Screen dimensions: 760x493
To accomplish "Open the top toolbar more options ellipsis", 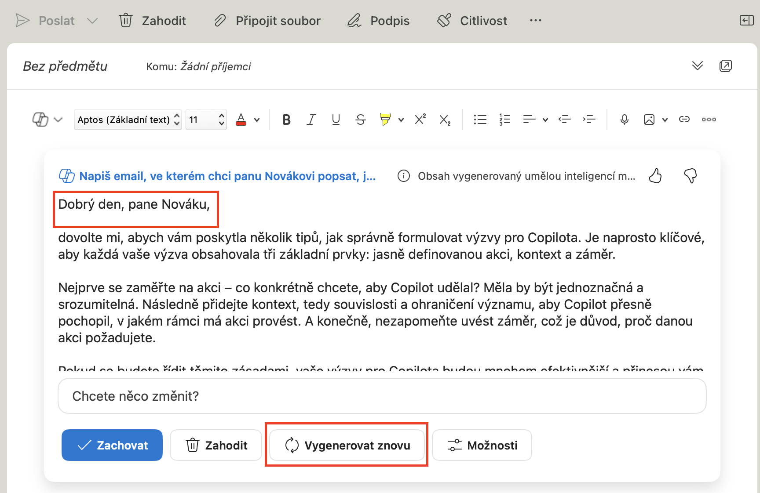I will pos(536,21).
